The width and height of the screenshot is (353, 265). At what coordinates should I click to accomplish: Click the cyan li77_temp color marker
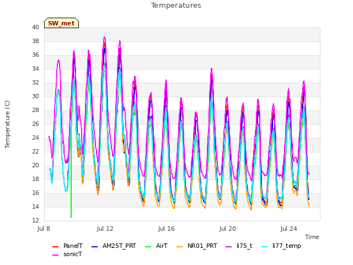(265, 247)
